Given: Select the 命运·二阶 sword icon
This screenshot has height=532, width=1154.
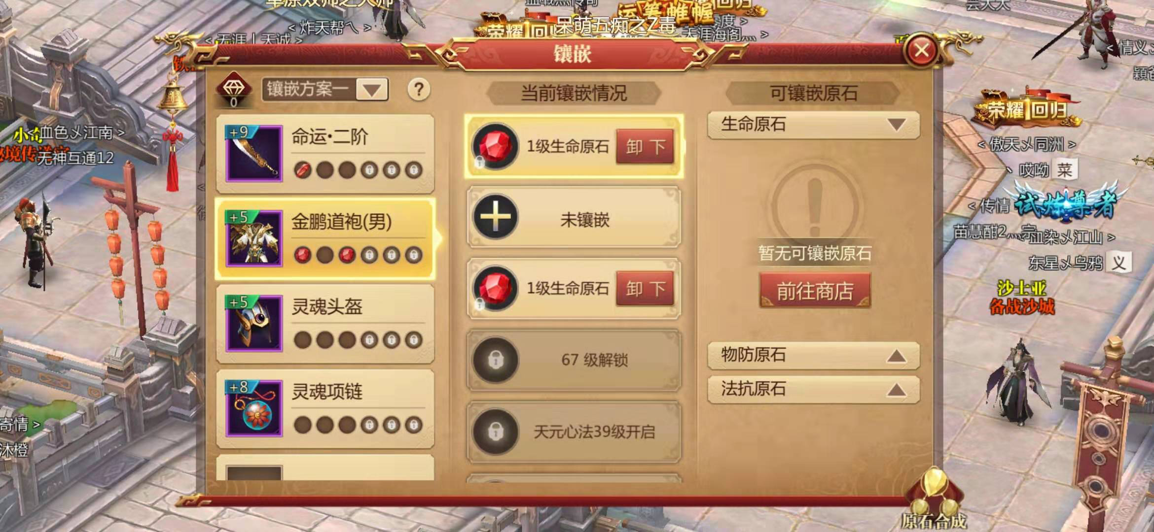Looking at the screenshot, I should [254, 153].
